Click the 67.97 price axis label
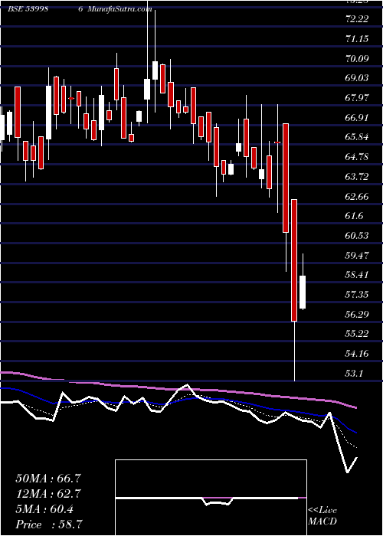The height and width of the screenshot is (536, 383). [358, 98]
